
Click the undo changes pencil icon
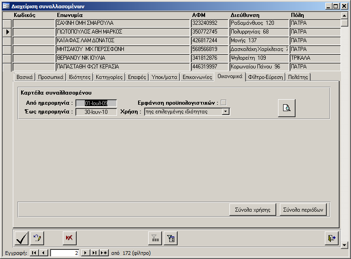point(37,238)
